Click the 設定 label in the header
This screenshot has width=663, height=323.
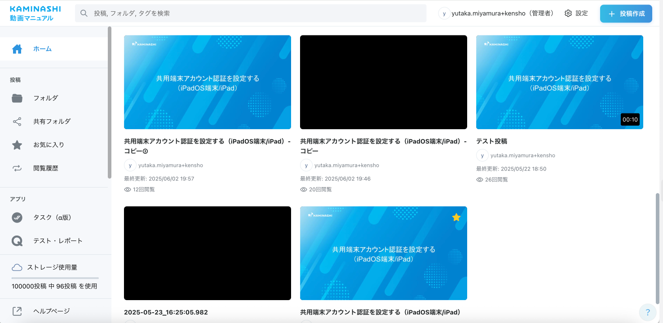582,13
